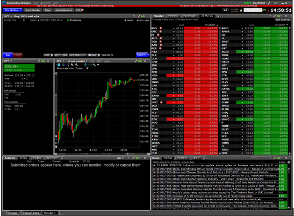Click the LMT PRC price field

(x=78, y=55)
